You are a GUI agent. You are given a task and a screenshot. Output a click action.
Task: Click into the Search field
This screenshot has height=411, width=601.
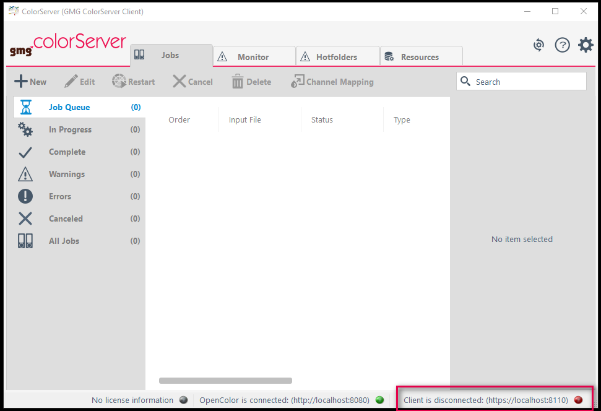coord(521,81)
